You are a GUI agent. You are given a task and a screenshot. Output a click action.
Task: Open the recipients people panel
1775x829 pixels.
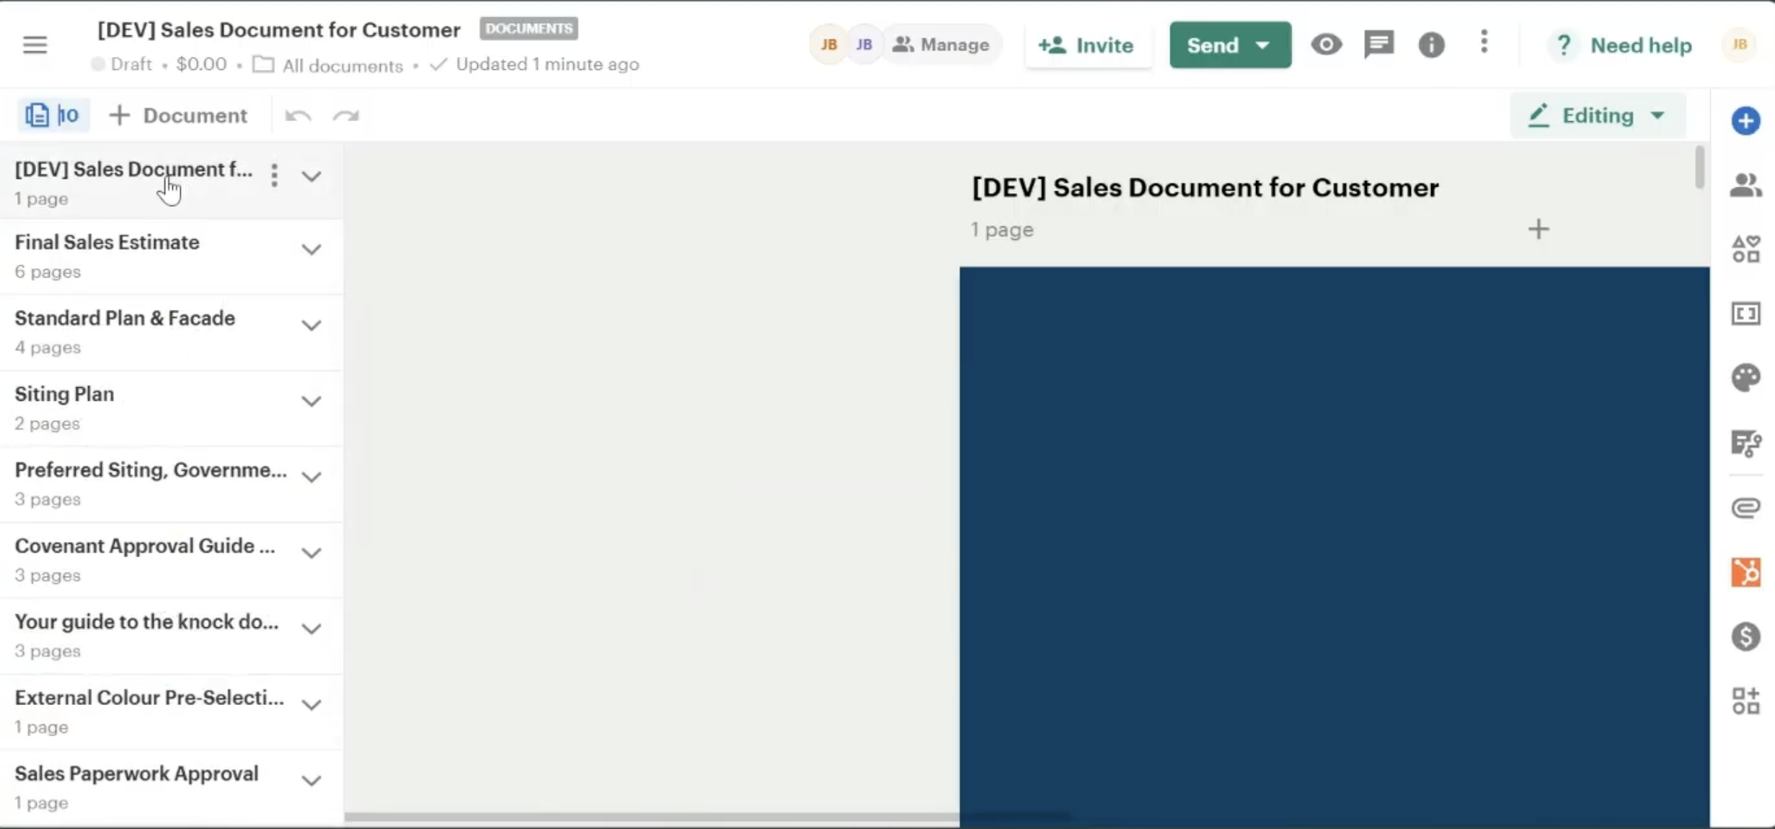click(x=1745, y=185)
